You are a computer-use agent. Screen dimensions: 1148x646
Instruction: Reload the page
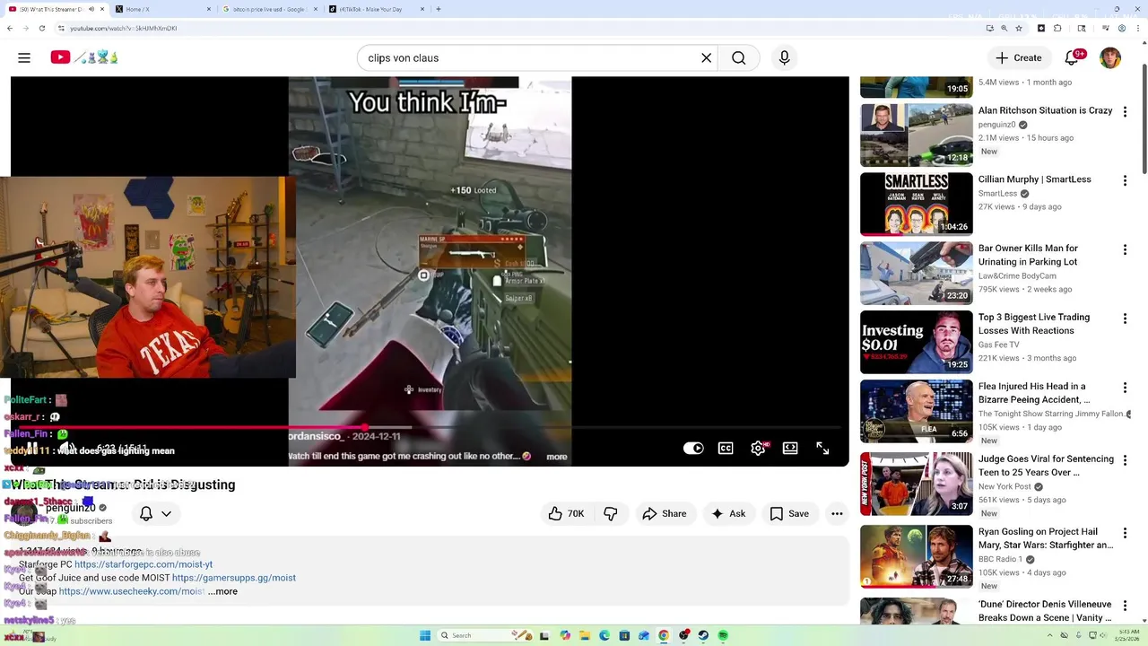(x=41, y=28)
